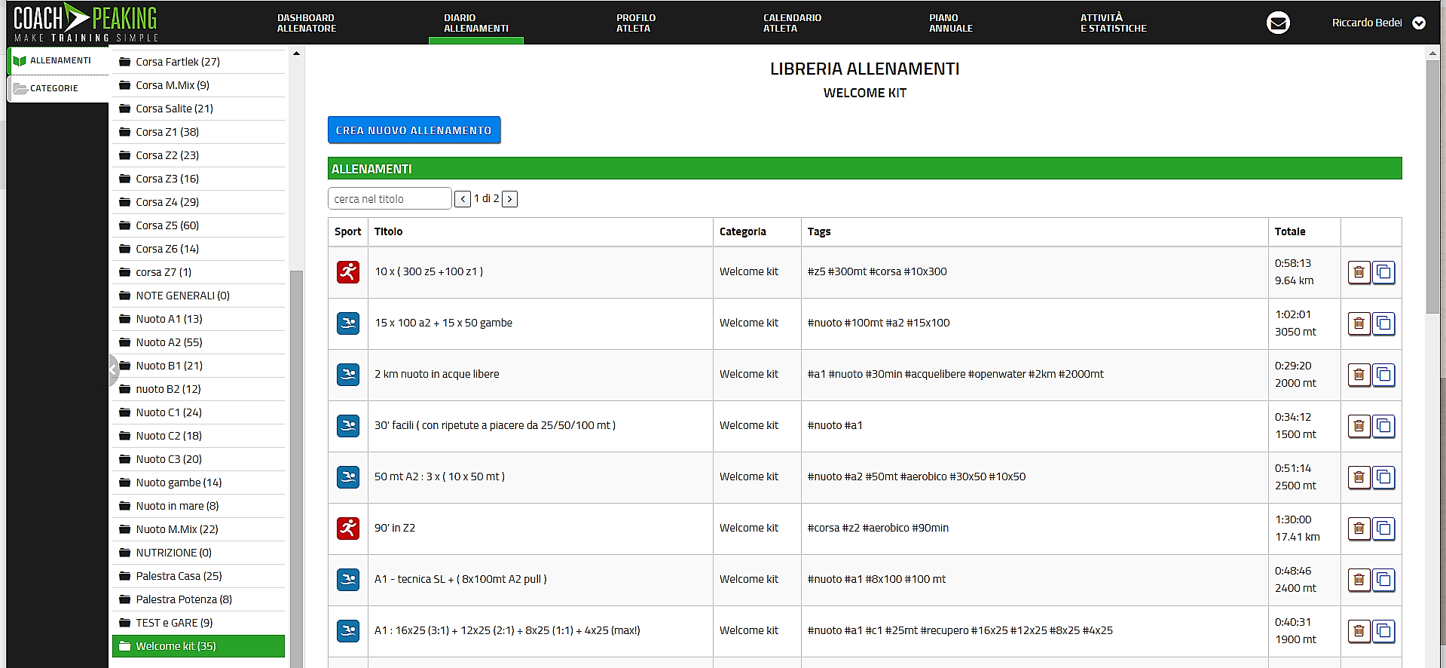
Task: Delete the '10 x ( 300 z5 +100 z1 )' workout
Action: (x=1359, y=272)
